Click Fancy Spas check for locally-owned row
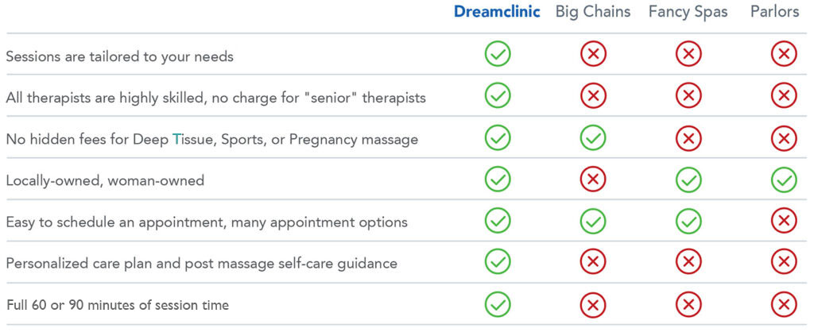Screen dimensions: 814x332 [x=688, y=180]
